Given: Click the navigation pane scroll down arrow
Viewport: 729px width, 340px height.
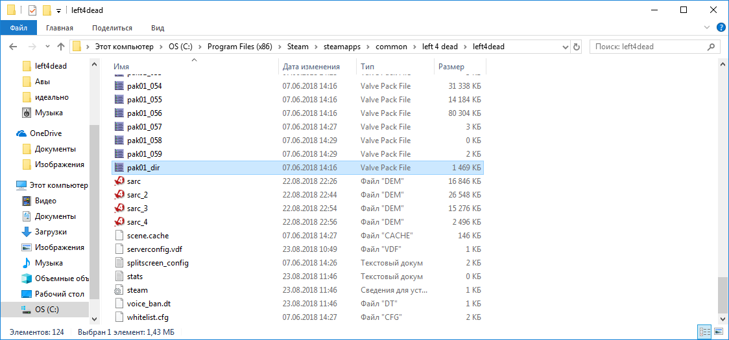Looking at the screenshot, I should (x=95, y=319).
